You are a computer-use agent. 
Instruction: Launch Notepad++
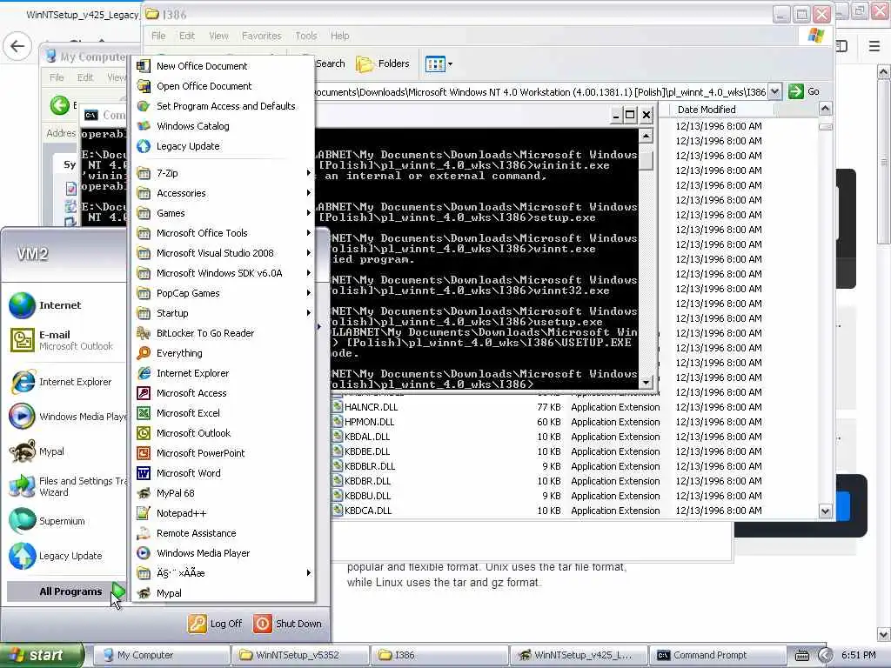point(224,513)
